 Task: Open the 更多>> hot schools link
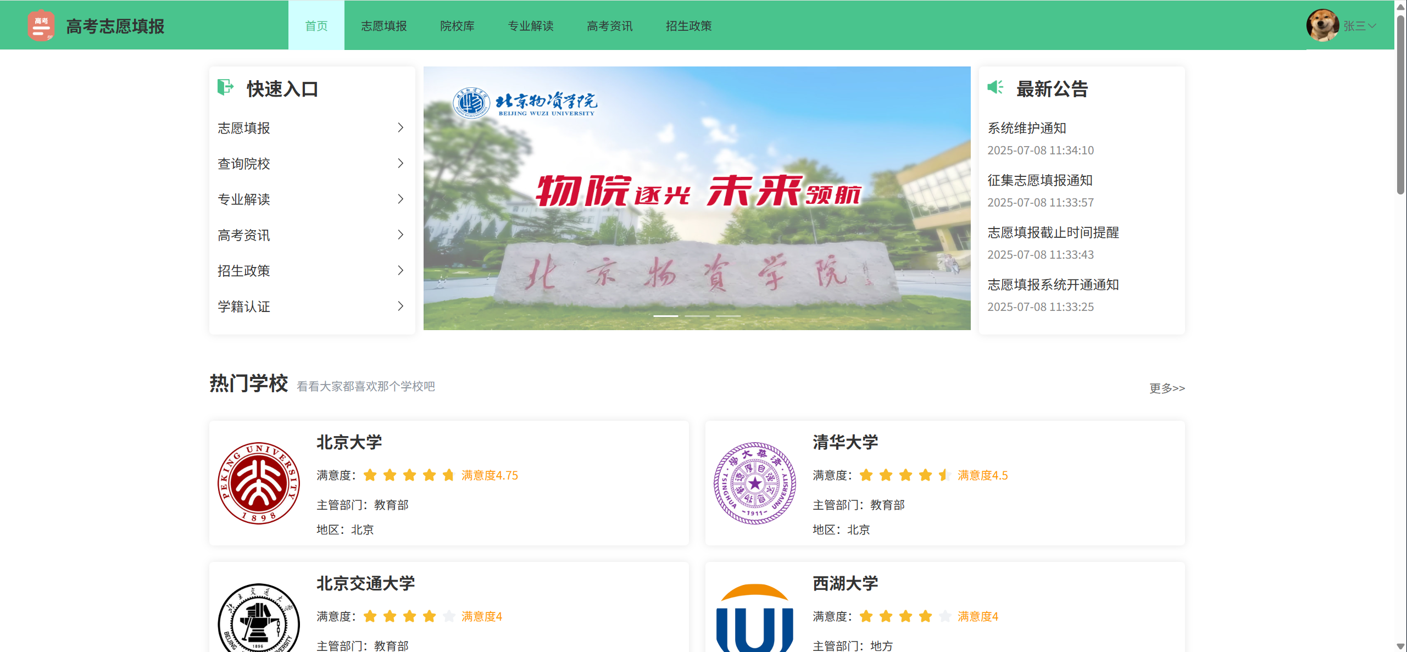point(1167,388)
